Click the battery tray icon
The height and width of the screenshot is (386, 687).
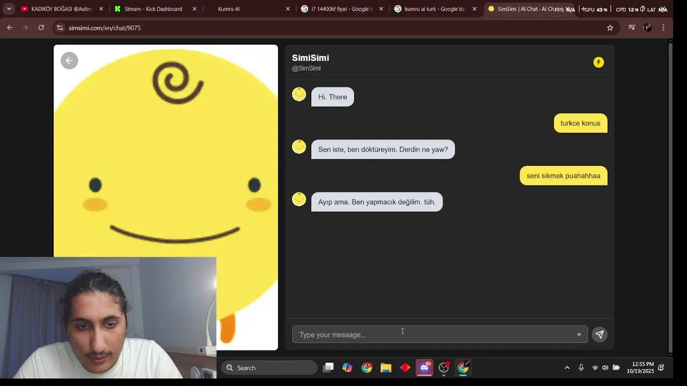[x=616, y=368]
